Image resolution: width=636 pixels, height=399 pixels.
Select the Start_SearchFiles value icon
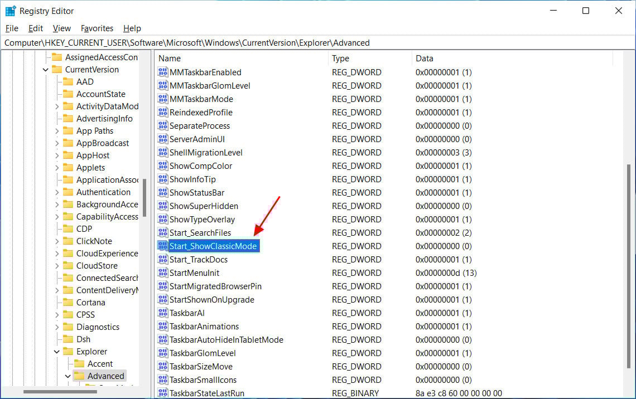tap(163, 232)
